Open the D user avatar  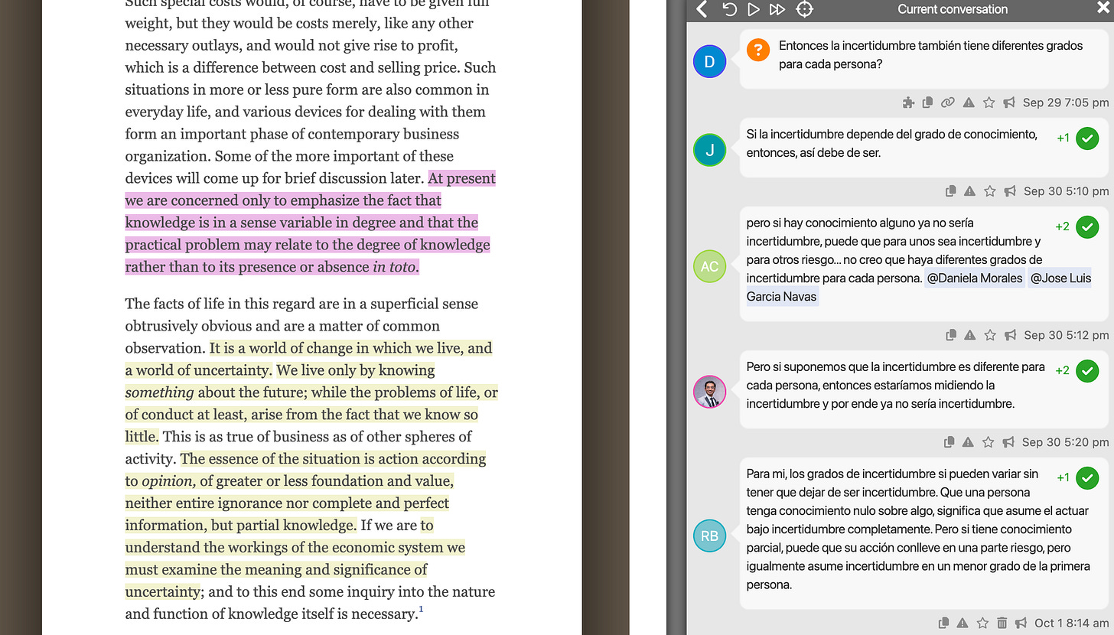pos(709,62)
